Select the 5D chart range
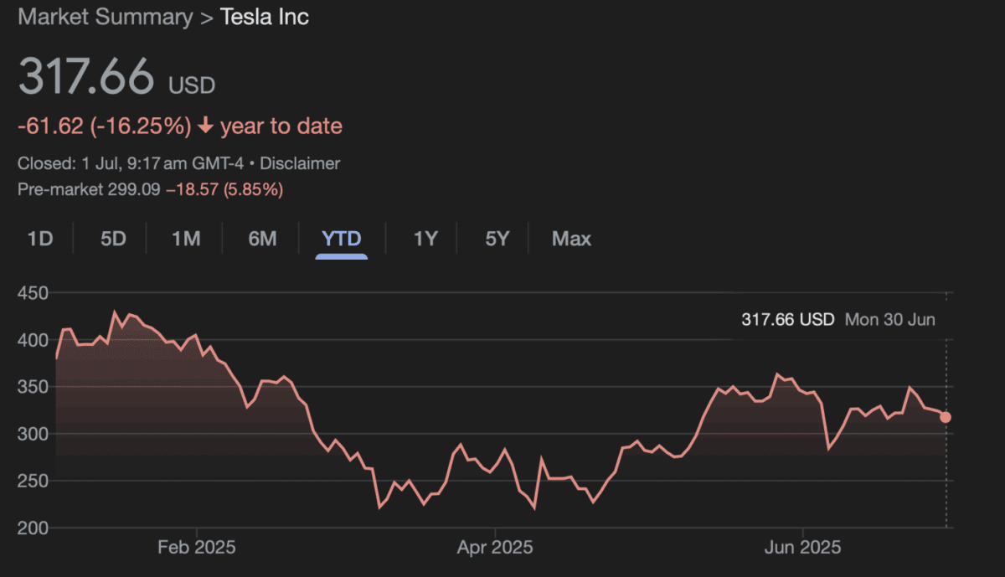This screenshot has height=577, width=1005. coord(113,239)
